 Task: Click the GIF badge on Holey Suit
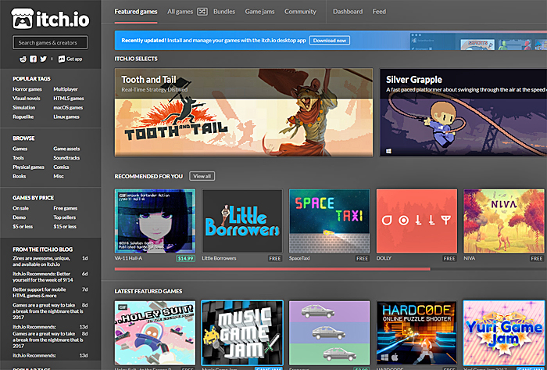tap(122, 307)
